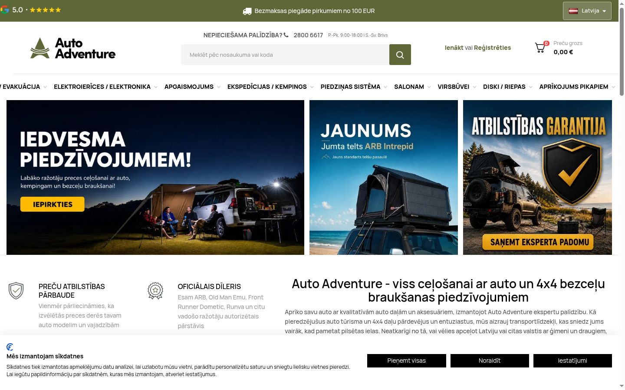Open the shopping cart icon
Viewport: 625px width, 390px height.
tap(540, 48)
